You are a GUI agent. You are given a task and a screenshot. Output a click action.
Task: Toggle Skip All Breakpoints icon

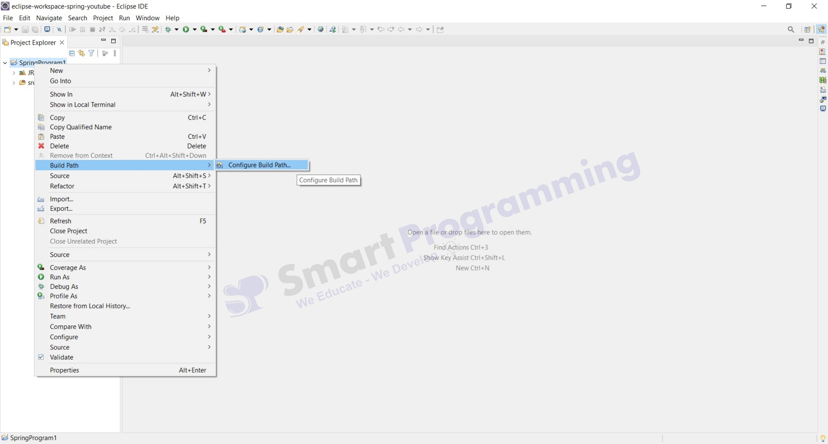[x=59, y=30]
